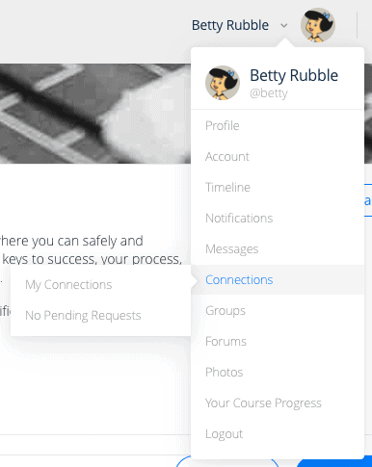Select No Pending Requests submenu entry
Screen dimensions: 372x467
100,316
